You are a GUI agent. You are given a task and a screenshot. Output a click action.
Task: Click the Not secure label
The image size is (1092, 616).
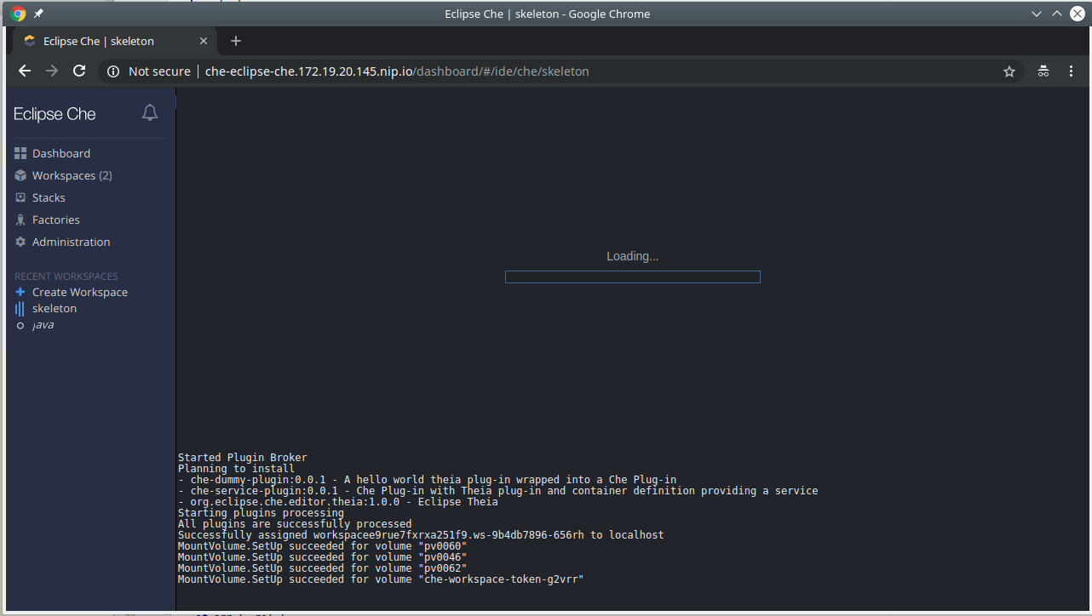tap(159, 71)
